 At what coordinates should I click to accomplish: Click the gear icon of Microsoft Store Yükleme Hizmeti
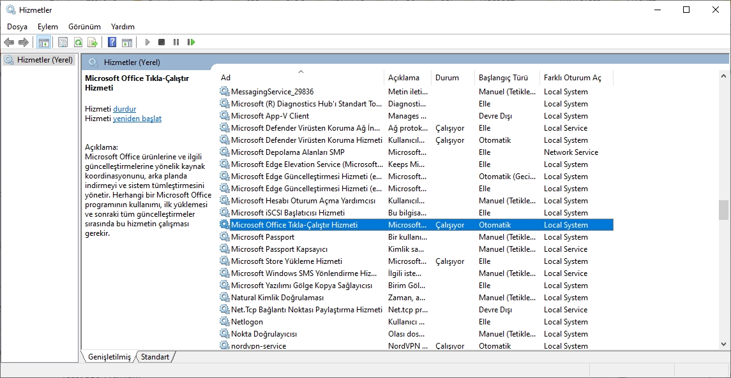click(225, 261)
